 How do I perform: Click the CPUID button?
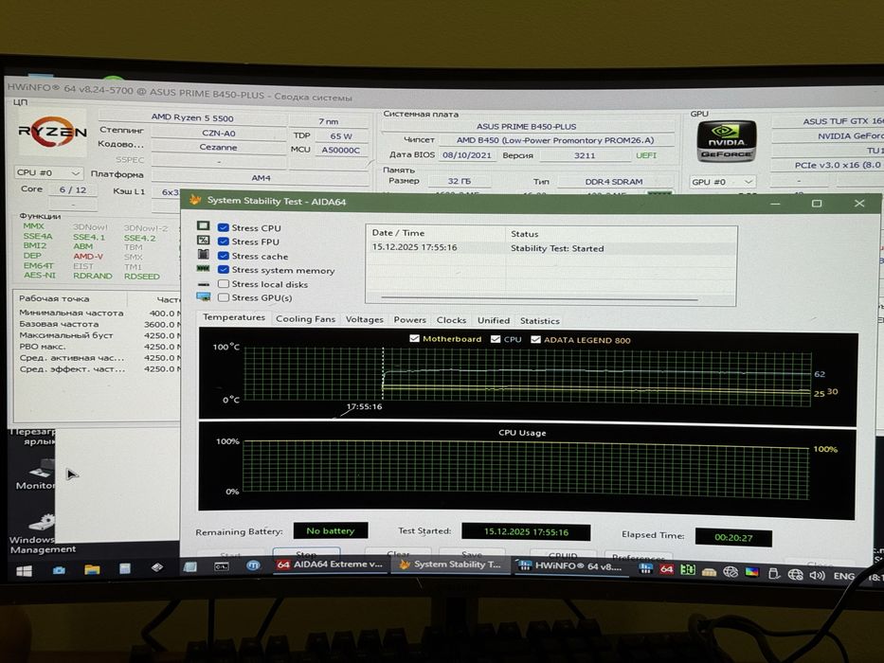[x=562, y=555]
